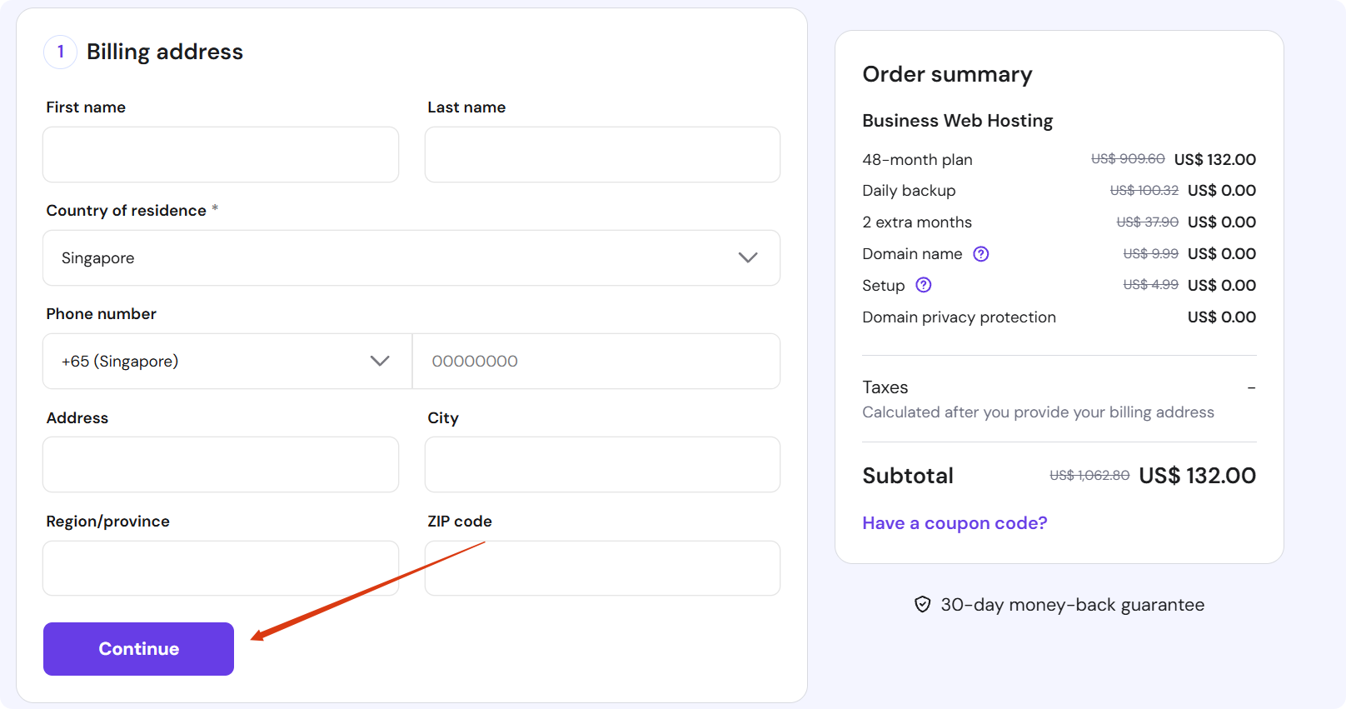Click the Subtotal US$ 132.00 amount
Screen dimensions: 1346x709
tap(1197, 476)
